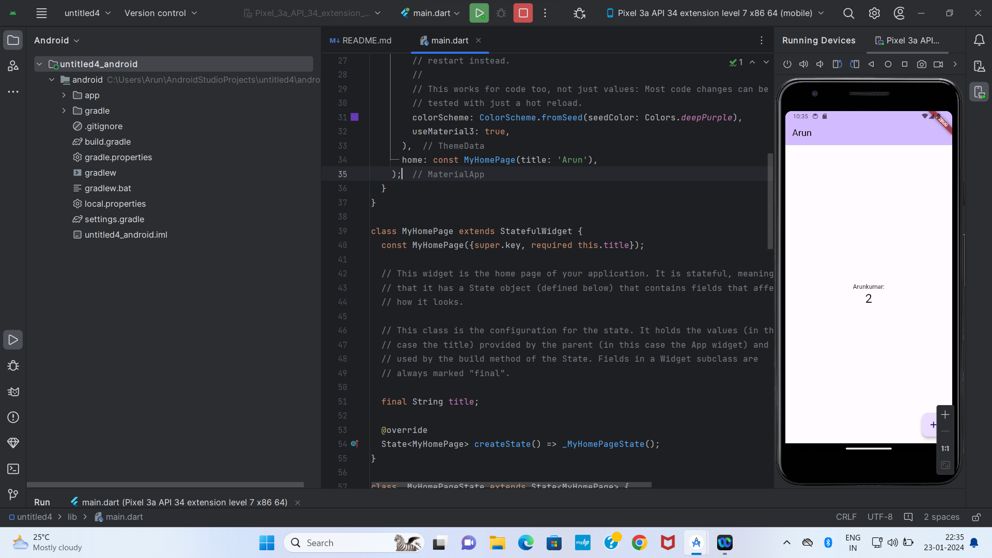Open the Terminal tool window
This screenshot has width=992, height=558.
click(x=13, y=469)
